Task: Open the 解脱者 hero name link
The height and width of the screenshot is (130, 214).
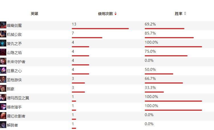Action: [x=13, y=125]
